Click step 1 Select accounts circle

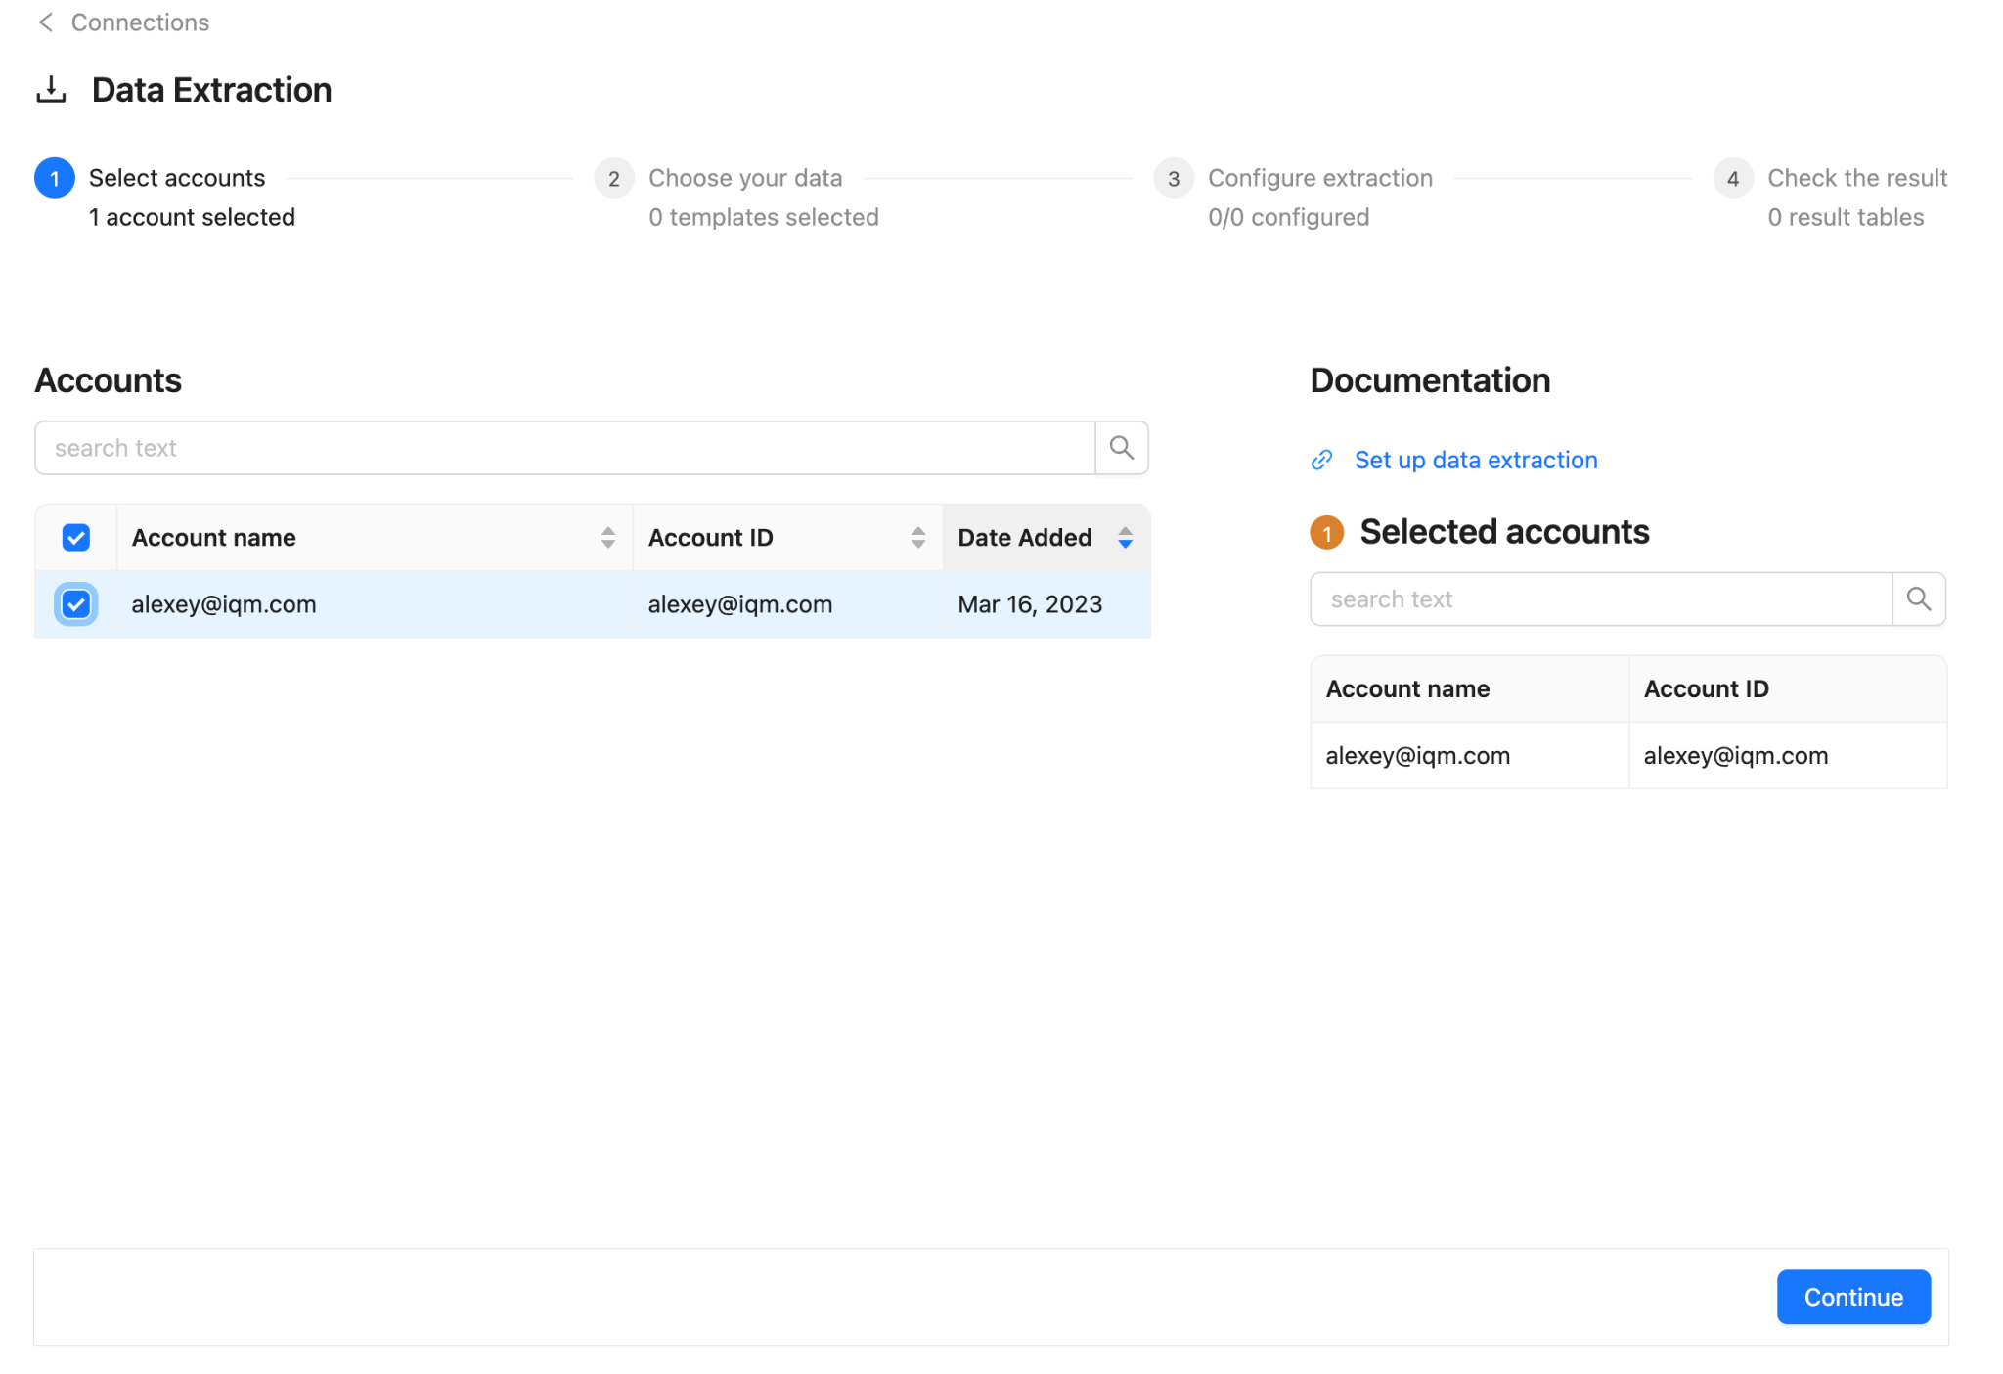pyautogui.click(x=55, y=178)
